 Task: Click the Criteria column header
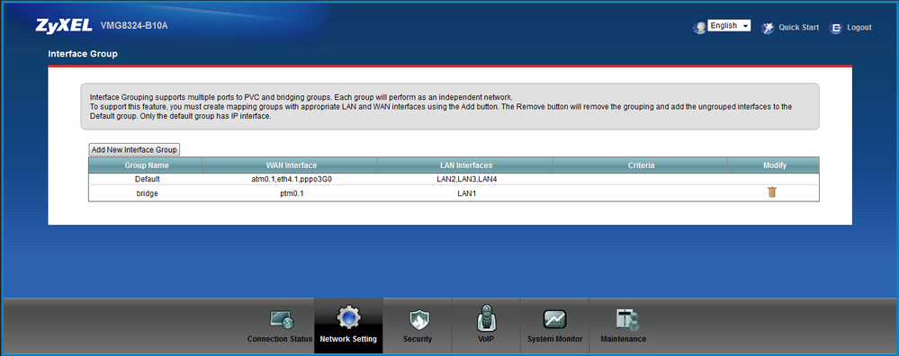click(641, 165)
